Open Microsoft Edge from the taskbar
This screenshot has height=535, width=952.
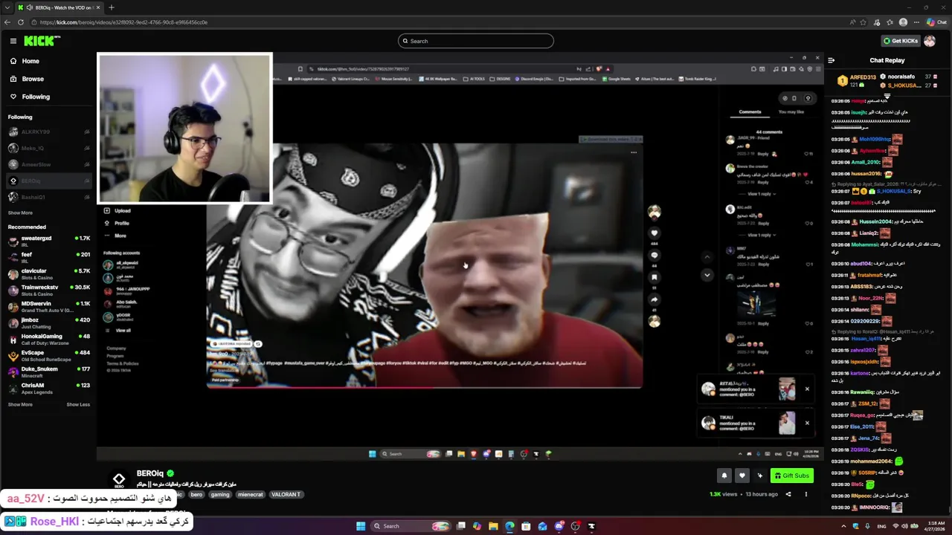click(x=509, y=526)
